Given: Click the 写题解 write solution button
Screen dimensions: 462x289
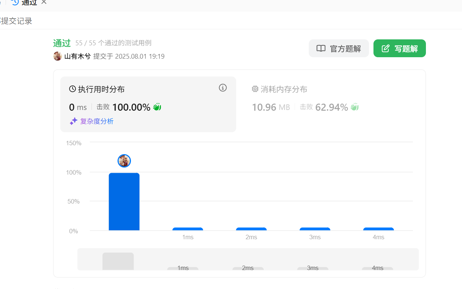Looking at the screenshot, I should [400, 48].
